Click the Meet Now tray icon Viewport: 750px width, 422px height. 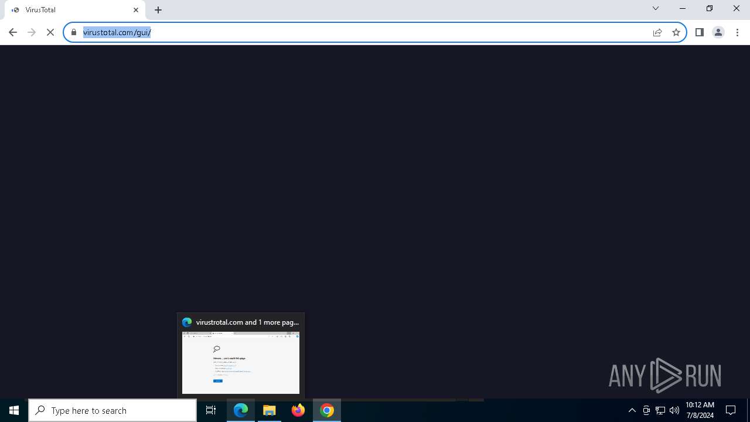click(x=646, y=410)
